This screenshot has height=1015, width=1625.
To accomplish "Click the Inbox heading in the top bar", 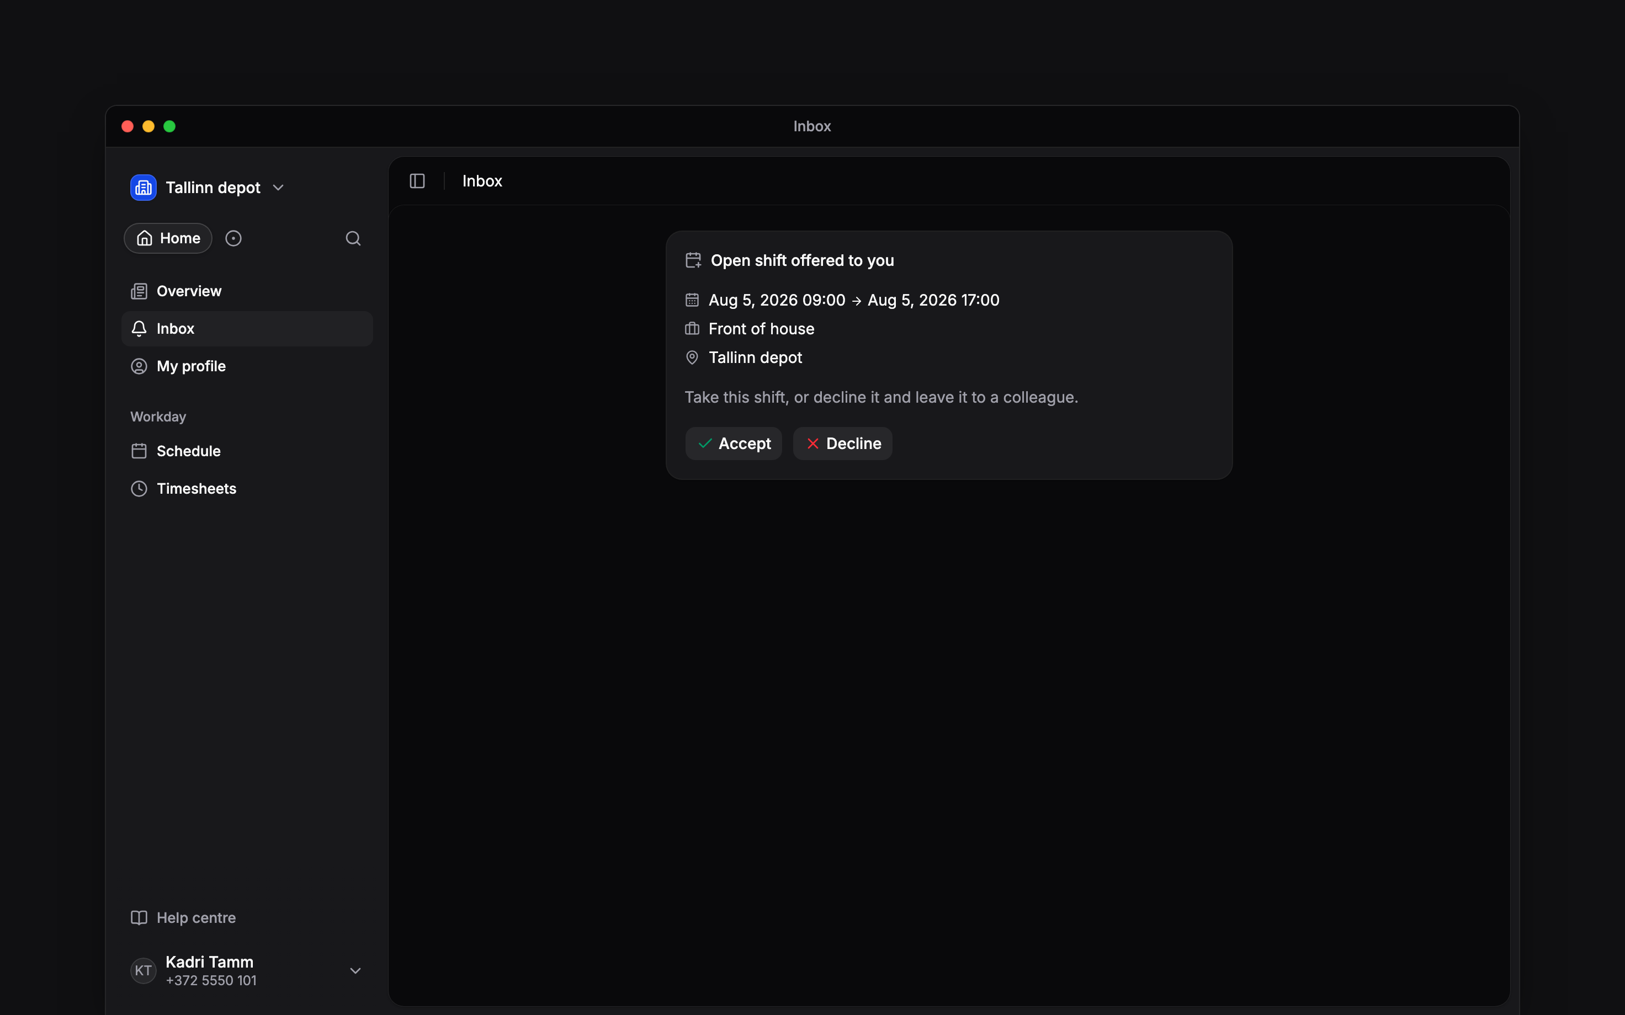I will coord(482,181).
